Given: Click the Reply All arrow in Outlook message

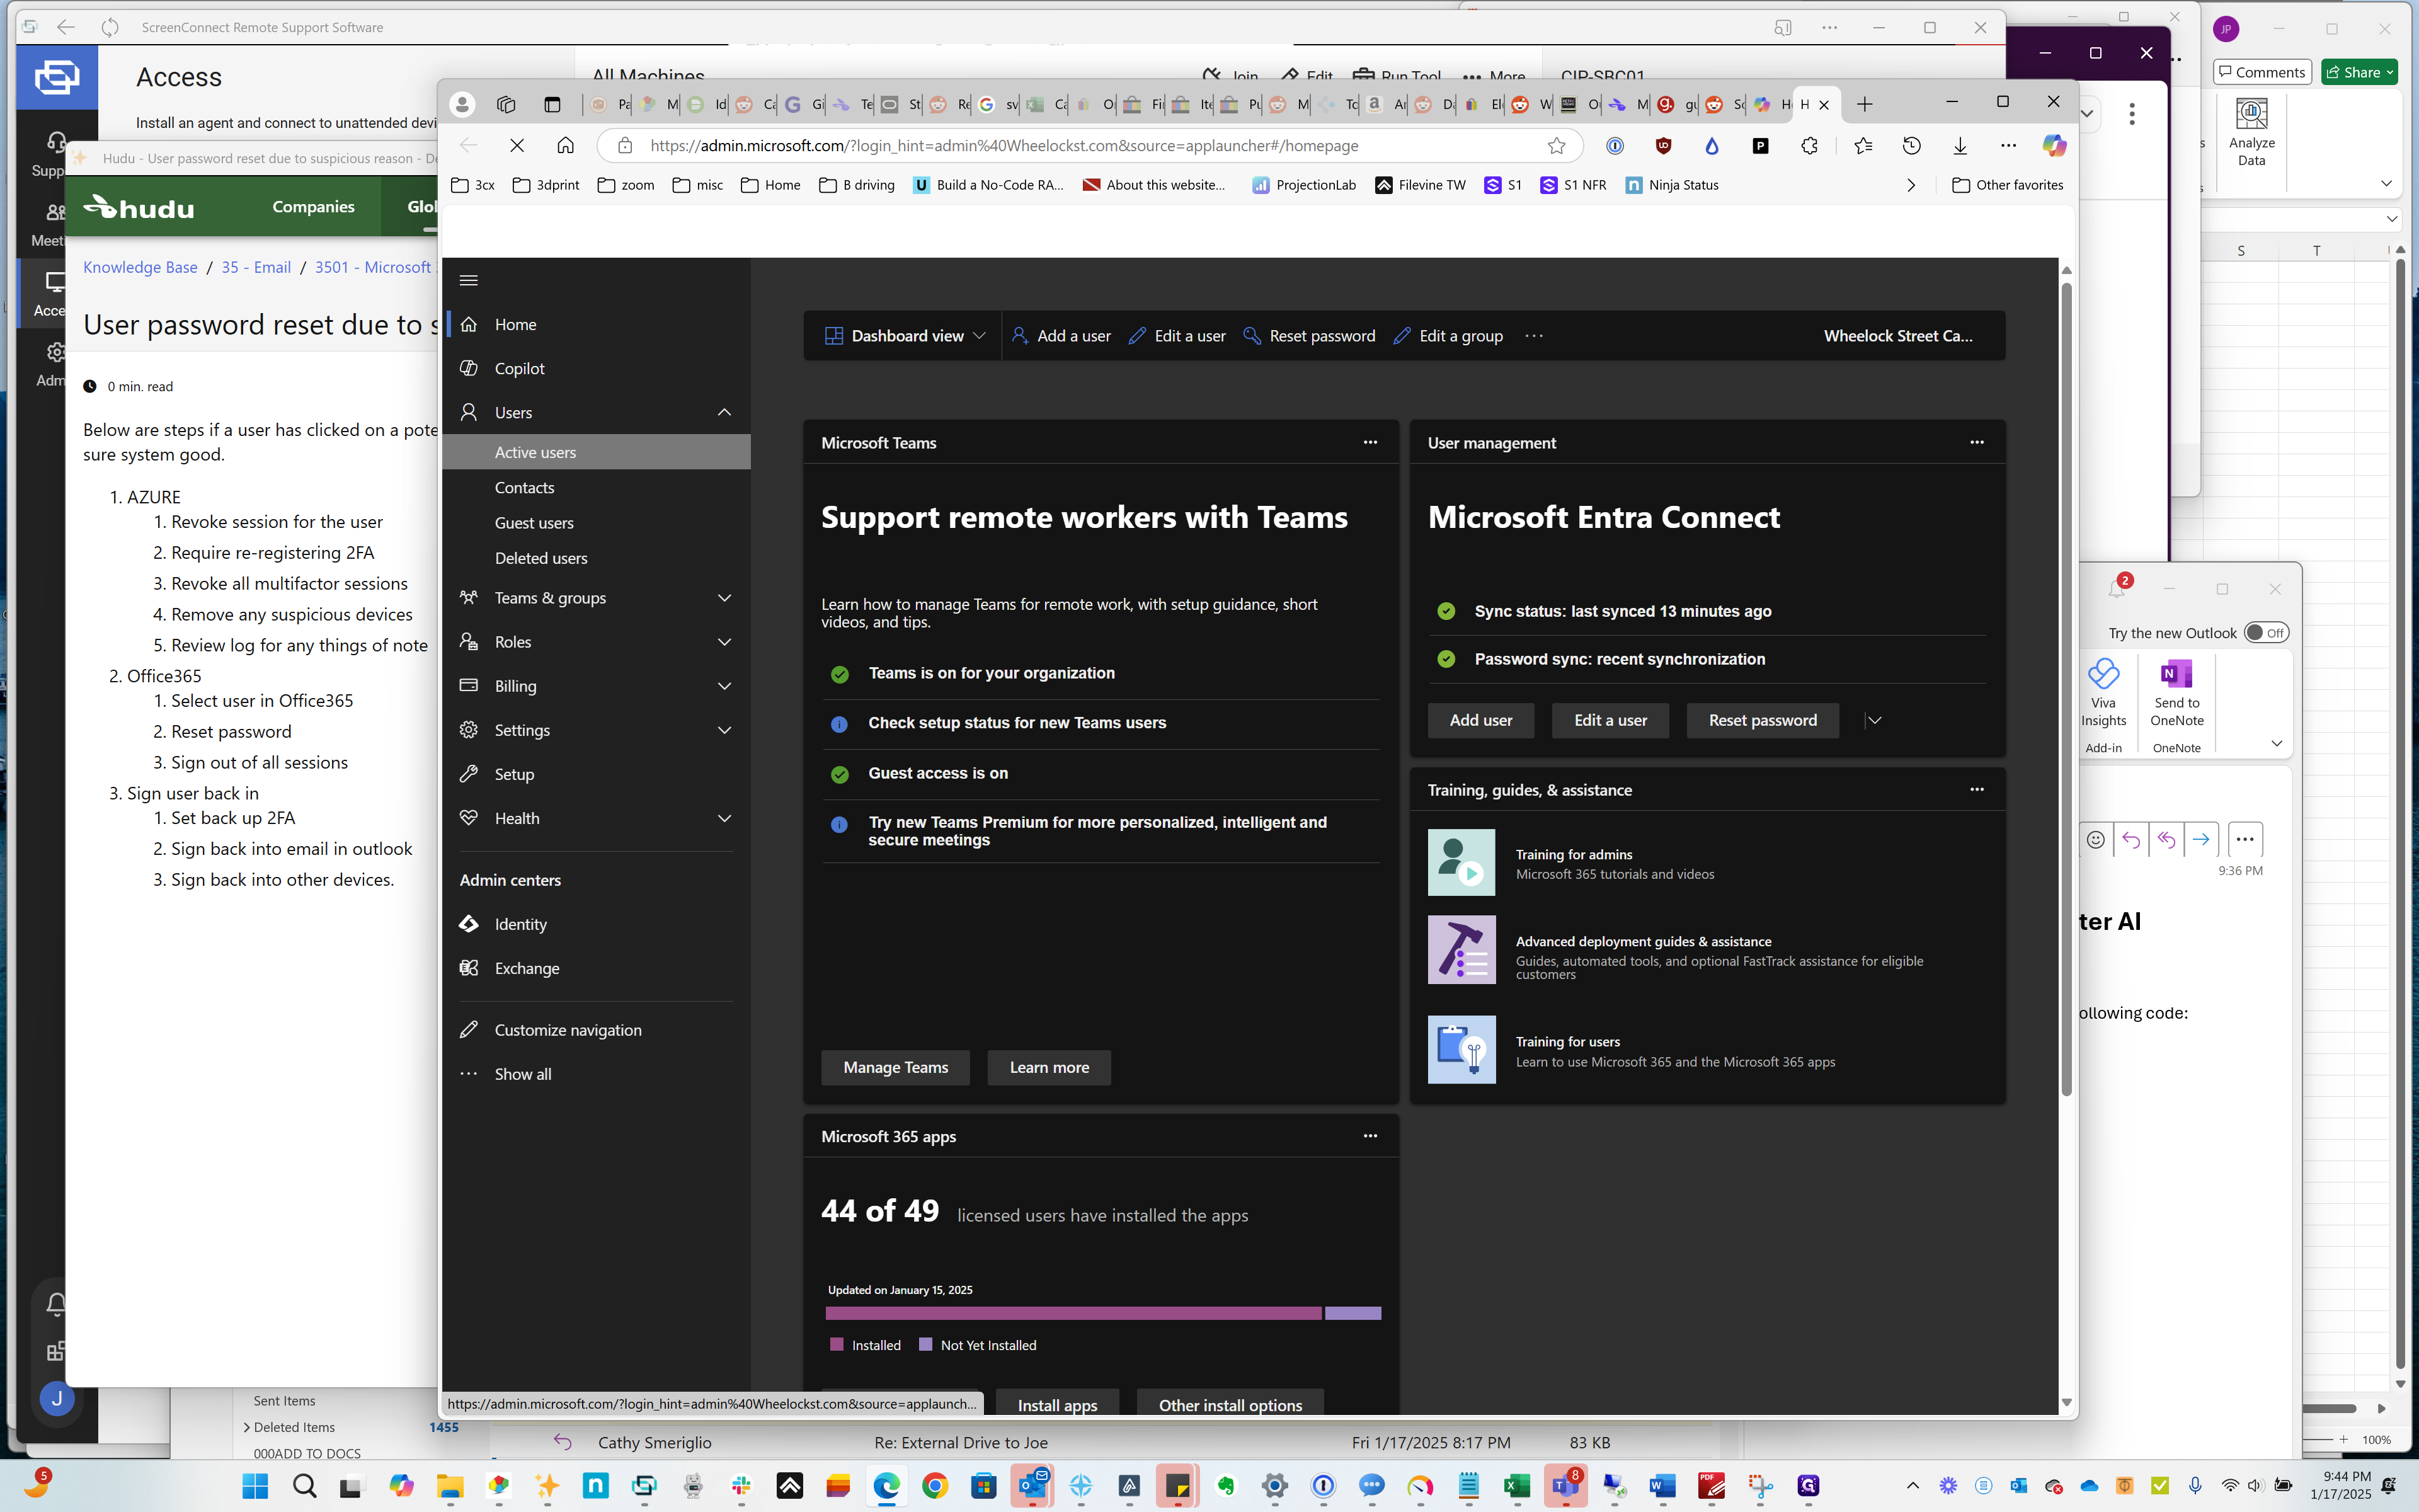Looking at the screenshot, I should [x=2166, y=840].
